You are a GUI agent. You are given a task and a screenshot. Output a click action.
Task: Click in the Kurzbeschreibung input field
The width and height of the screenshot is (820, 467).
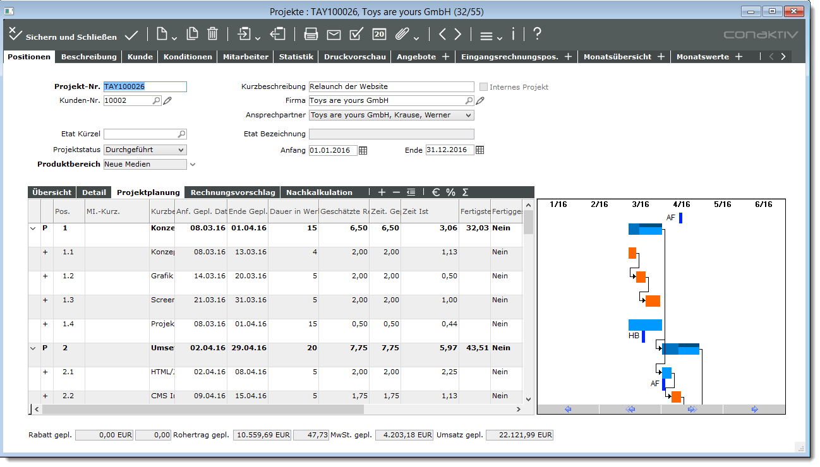pyautogui.click(x=390, y=87)
